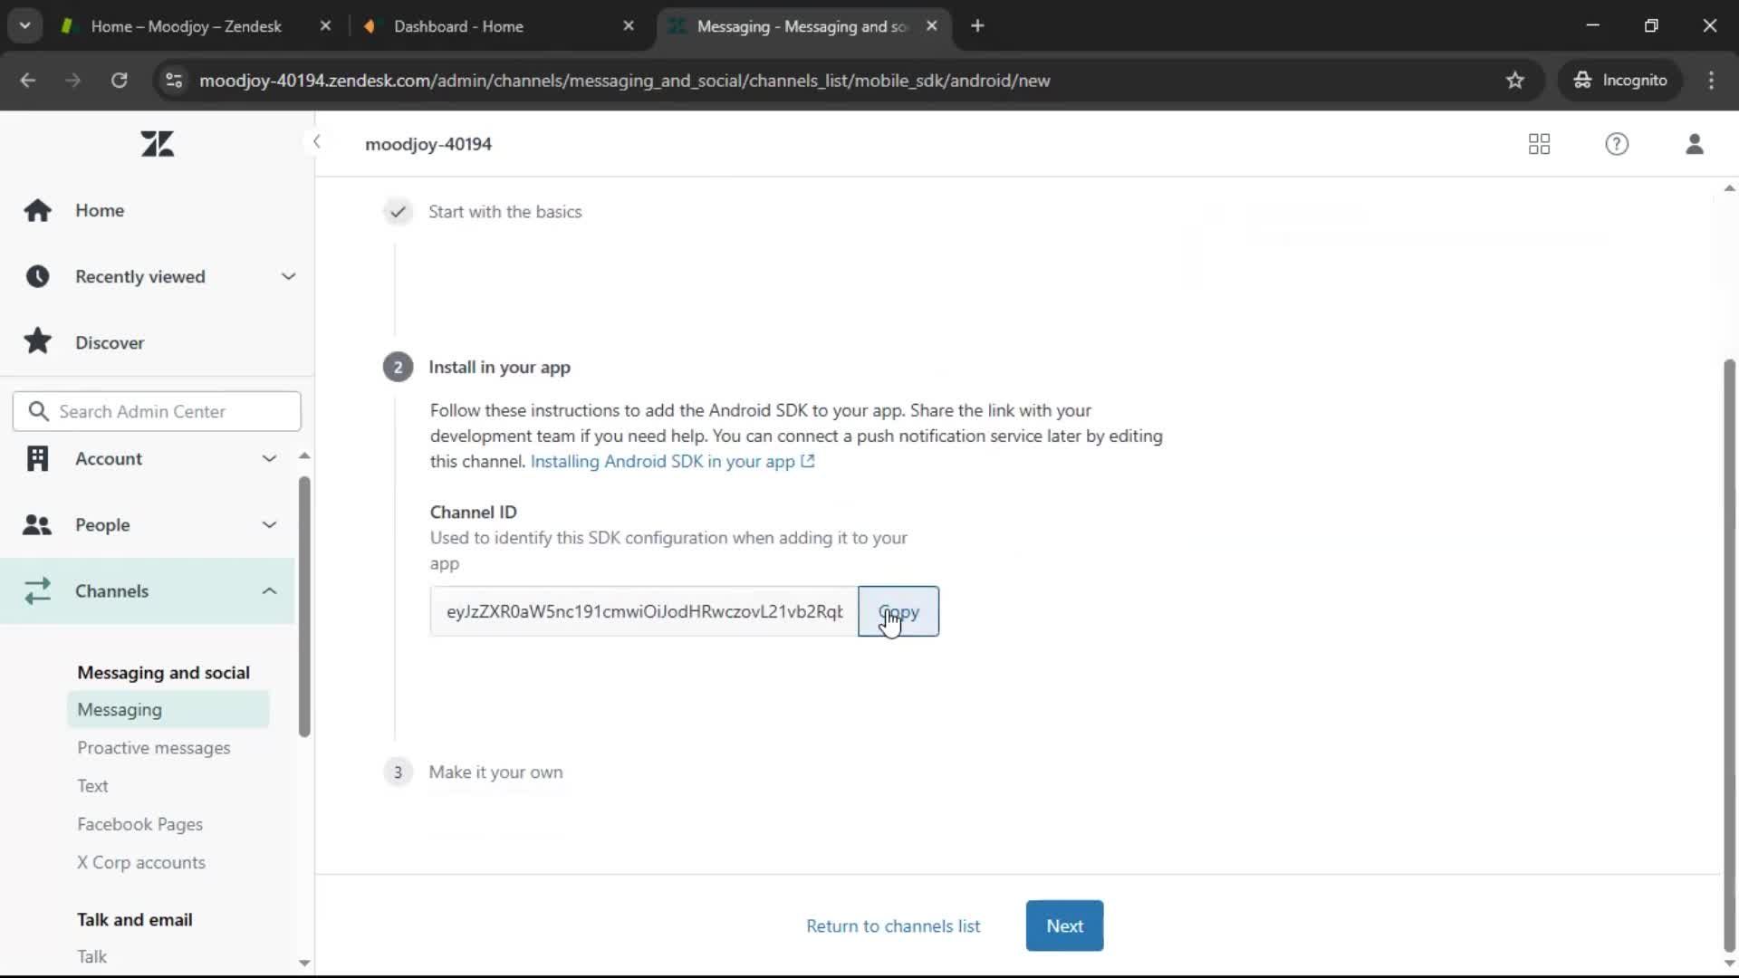Click the Next button
Image resolution: width=1739 pixels, height=978 pixels.
coord(1064,925)
